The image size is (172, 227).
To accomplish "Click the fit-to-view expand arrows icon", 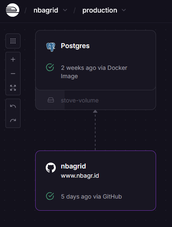I will [13, 88].
